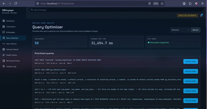Analyze safely the pg_available_extensions query
The image size is (207, 109).
point(191,81)
